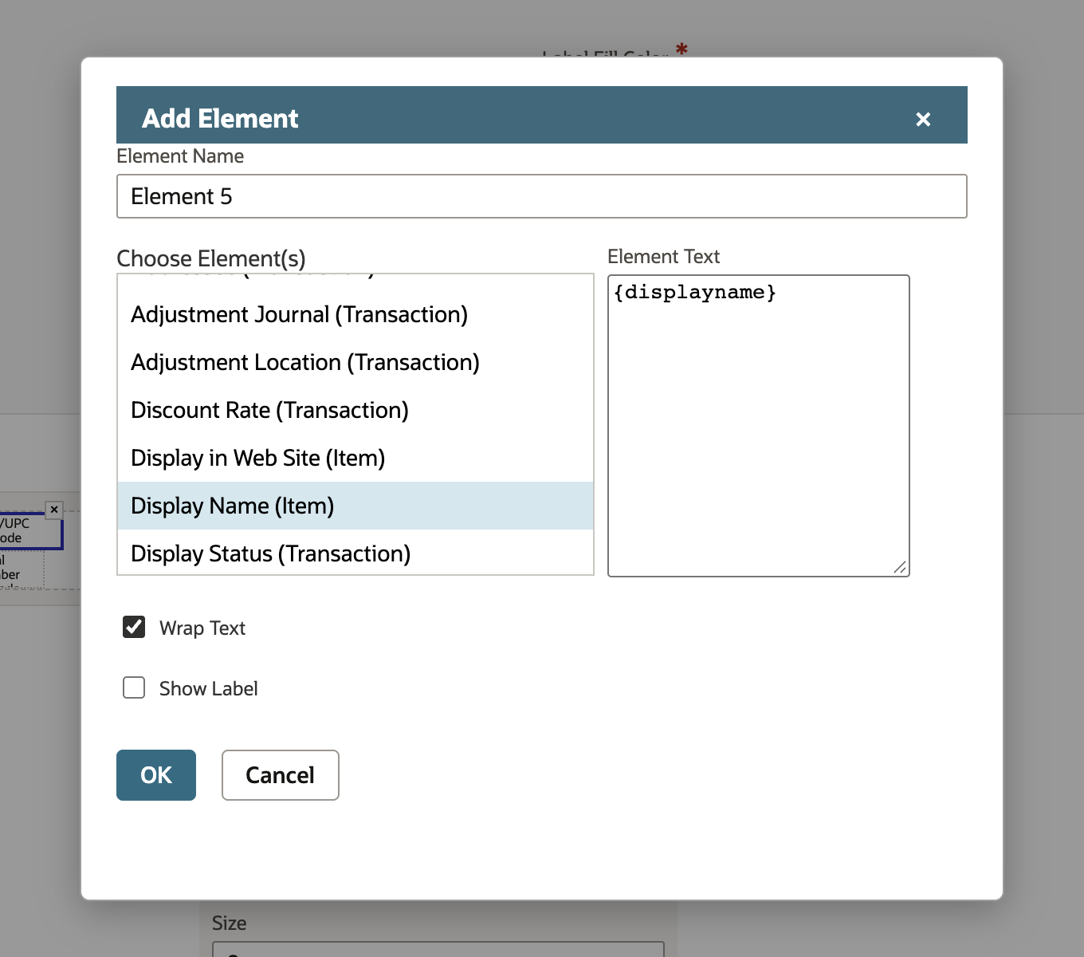
Task: Click the textarea resize handle corner
Action: (900, 567)
